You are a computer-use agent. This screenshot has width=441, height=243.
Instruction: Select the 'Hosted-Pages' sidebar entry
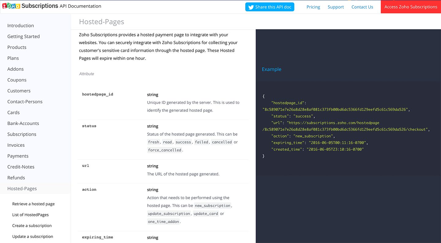(22, 188)
